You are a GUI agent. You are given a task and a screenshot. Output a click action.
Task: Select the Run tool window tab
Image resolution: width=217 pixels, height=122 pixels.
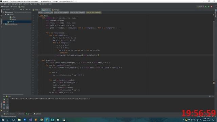(29, 114)
